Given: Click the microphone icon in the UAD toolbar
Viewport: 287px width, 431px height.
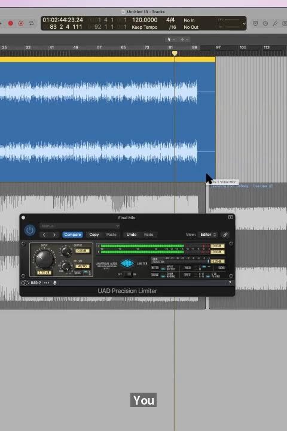Looking at the screenshot, I should (x=55, y=283).
